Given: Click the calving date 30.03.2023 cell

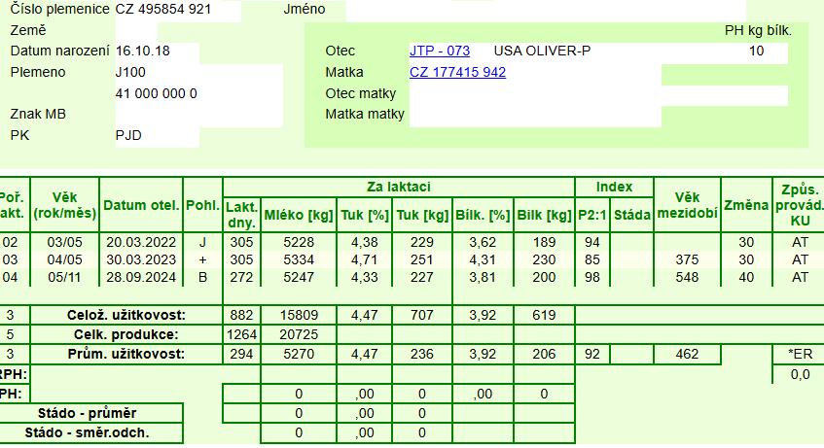Looking at the screenshot, I should (x=141, y=259).
